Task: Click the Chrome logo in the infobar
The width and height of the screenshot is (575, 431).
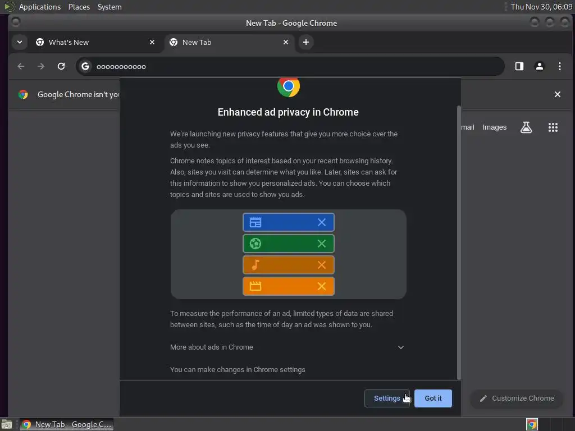Action: click(x=23, y=94)
